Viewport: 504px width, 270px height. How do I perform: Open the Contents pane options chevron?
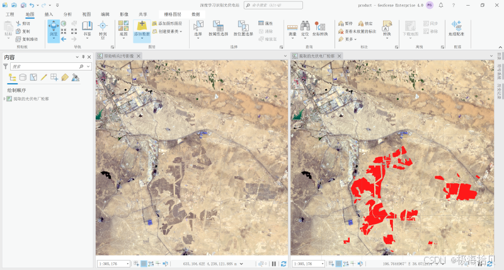coord(77,57)
